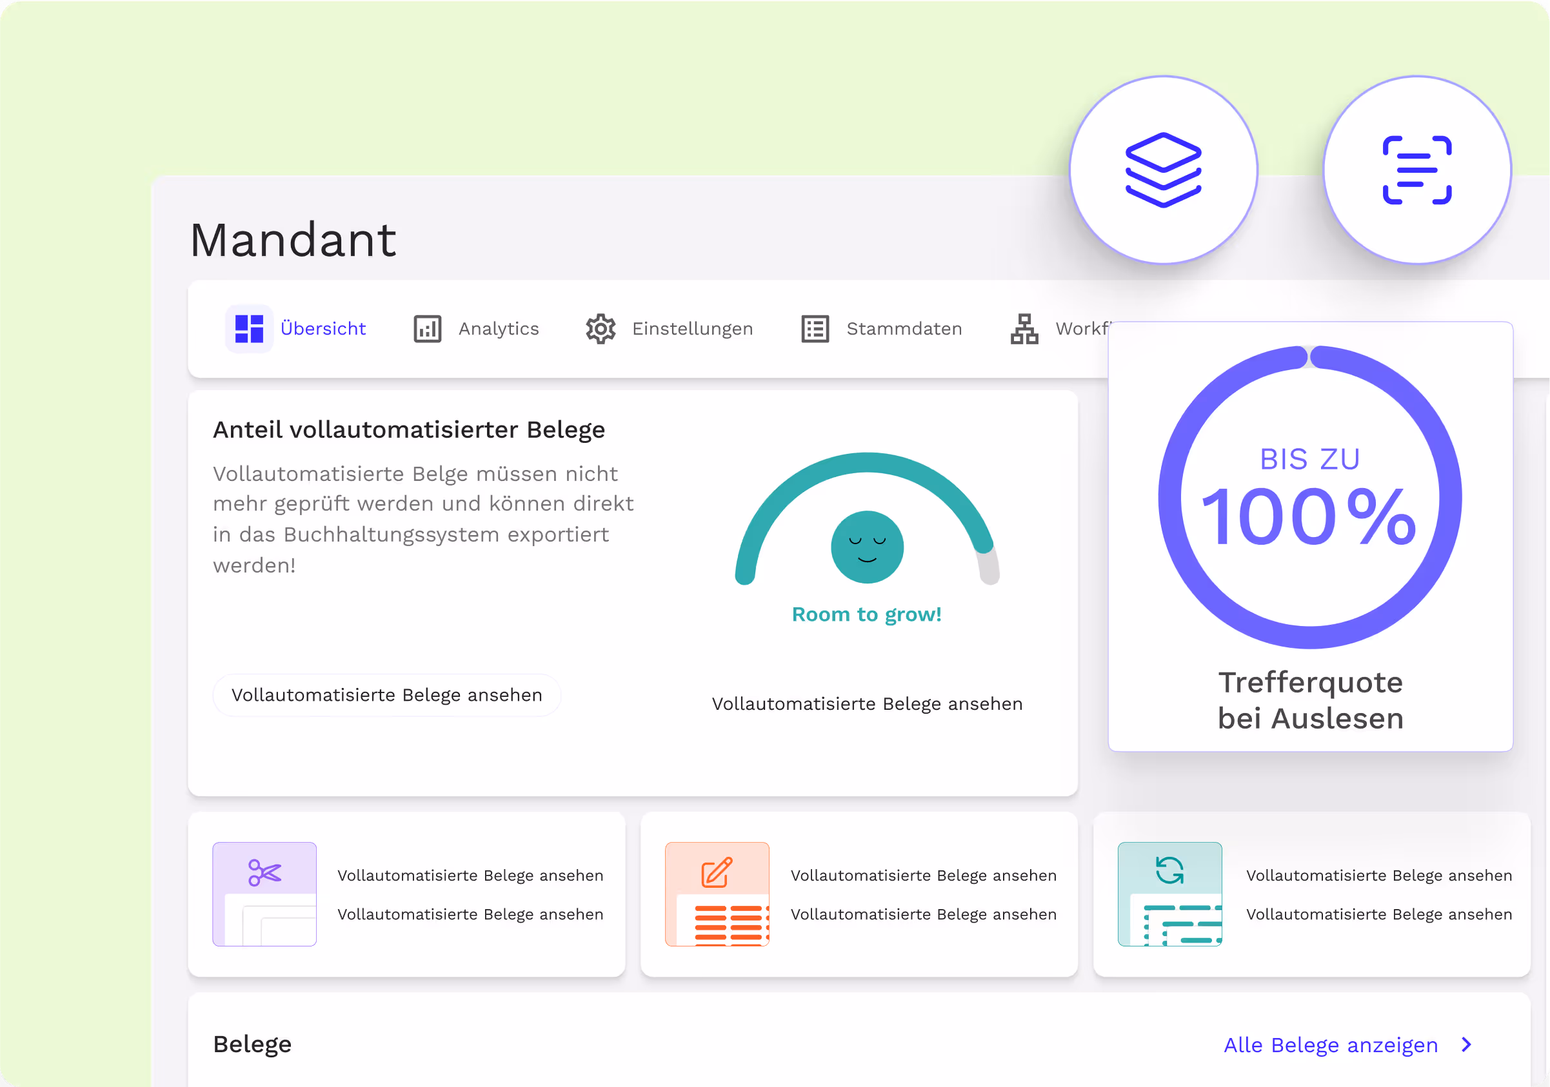Open the Alle Belege anzeigen link
Viewport: 1550px width, 1087px height.
(1330, 1044)
